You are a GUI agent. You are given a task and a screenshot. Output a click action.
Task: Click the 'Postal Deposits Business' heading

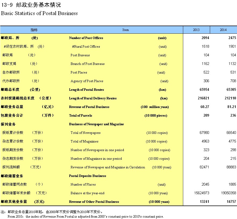(87, 176)
